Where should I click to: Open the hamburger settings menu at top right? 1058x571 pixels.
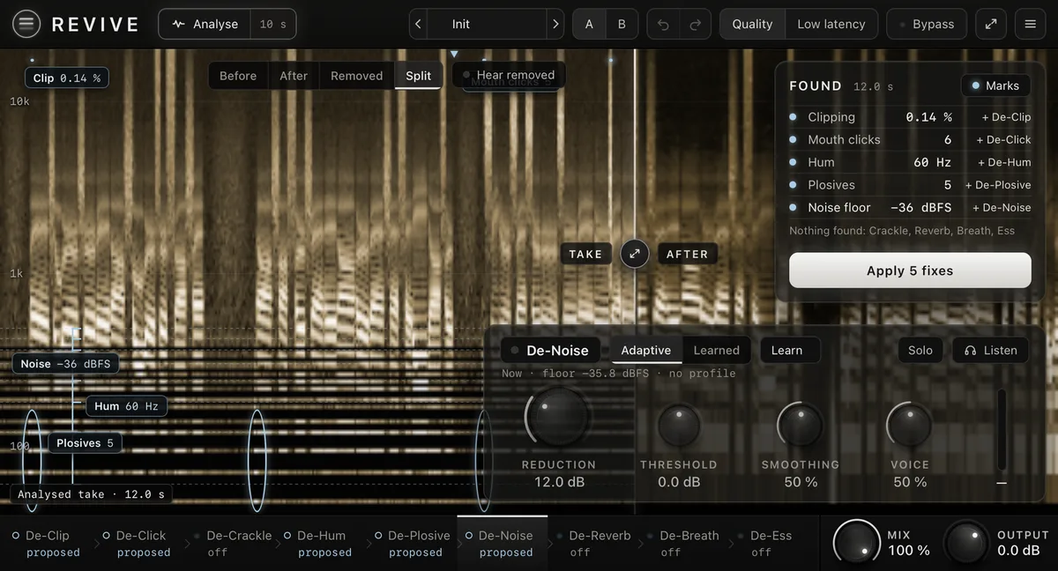click(1030, 24)
